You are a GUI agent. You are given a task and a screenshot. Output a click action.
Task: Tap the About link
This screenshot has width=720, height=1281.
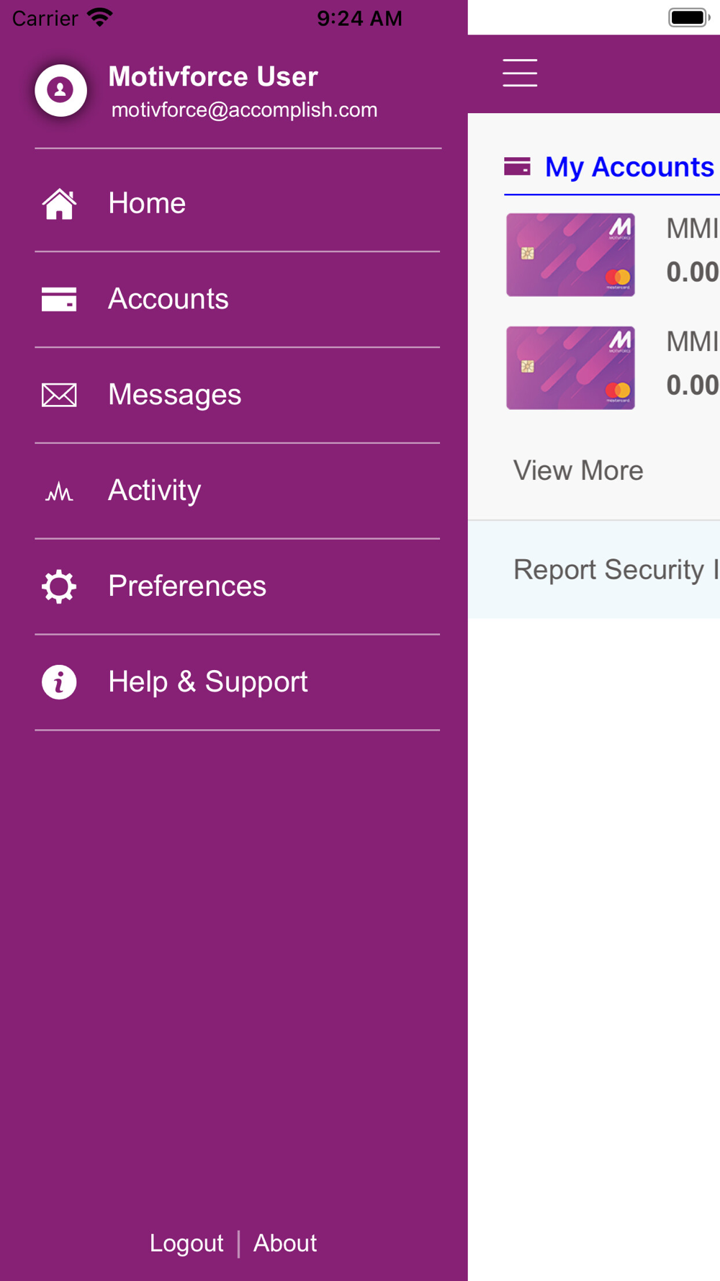285,1243
